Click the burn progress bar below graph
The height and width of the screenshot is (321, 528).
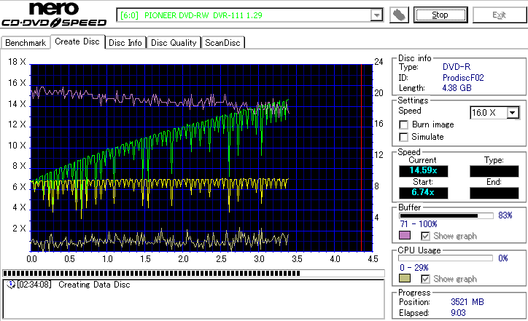point(193,273)
